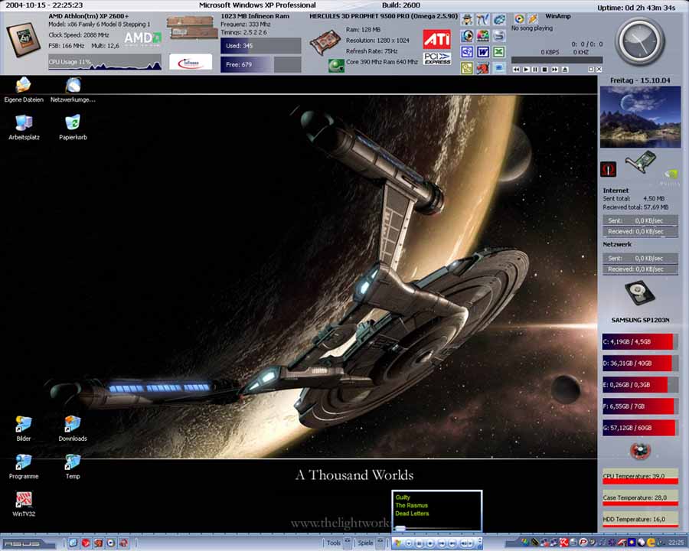Image resolution: width=689 pixels, height=551 pixels.
Task: Click the Infineon logo badge
Action: (191, 62)
